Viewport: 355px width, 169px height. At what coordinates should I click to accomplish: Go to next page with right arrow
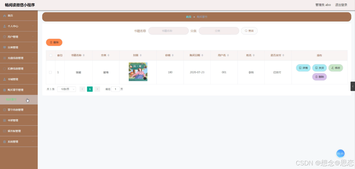[97, 89]
